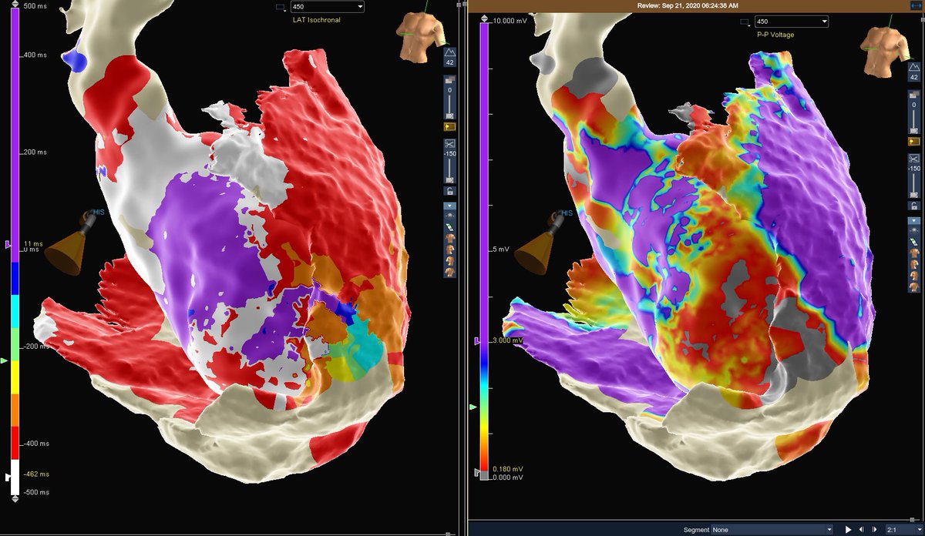Click the down arrow below LAT color bar
This screenshot has height=536, width=925.
[15, 499]
